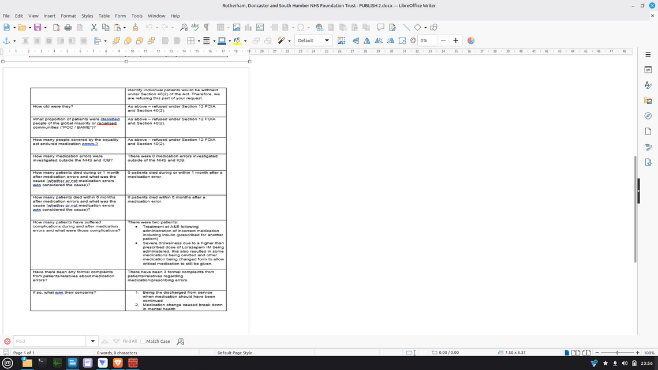The height and width of the screenshot is (370, 658).
Task: Open the Navigator from the sidebar
Action: [648, 116]
